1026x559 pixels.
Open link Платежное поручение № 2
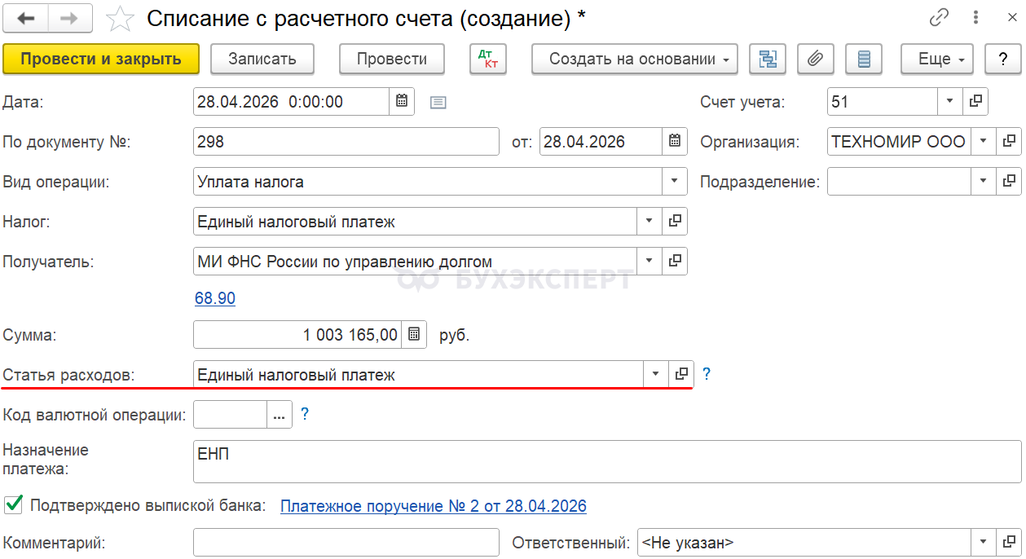point(433,506)
